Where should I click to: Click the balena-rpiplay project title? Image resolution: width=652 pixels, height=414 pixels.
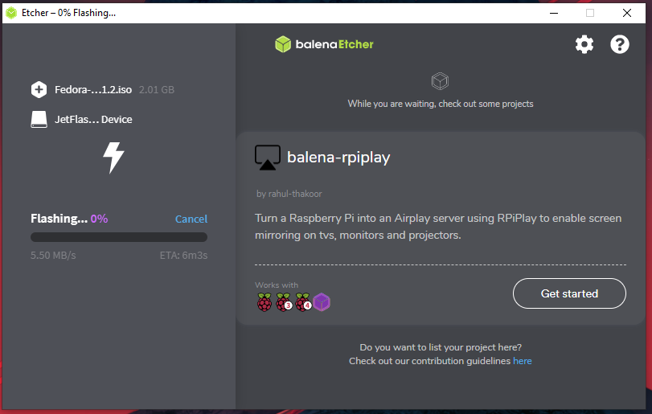pos(338,158)
